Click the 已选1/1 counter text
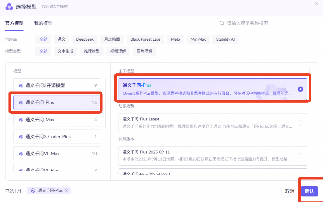Screen dimensions: 323x202 13,191
